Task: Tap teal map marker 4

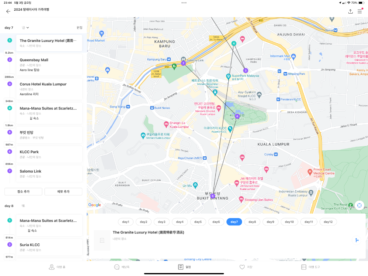Action: coord(234,44)
